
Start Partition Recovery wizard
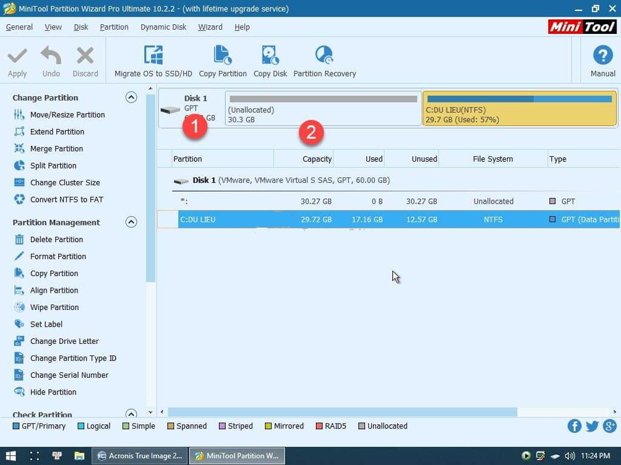click(x=324, y=61)
